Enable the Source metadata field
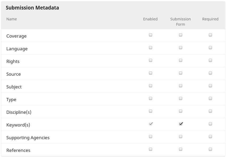227x158 pixels. (x=151, y=73)
